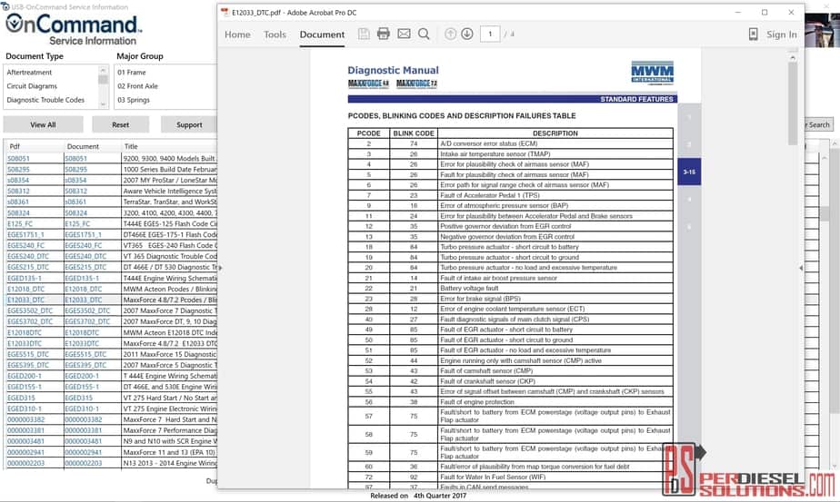Viewport: 840px width, 502px height.
Task: Click VT 275 Hard Start title cell
Action: coord(170,398)
